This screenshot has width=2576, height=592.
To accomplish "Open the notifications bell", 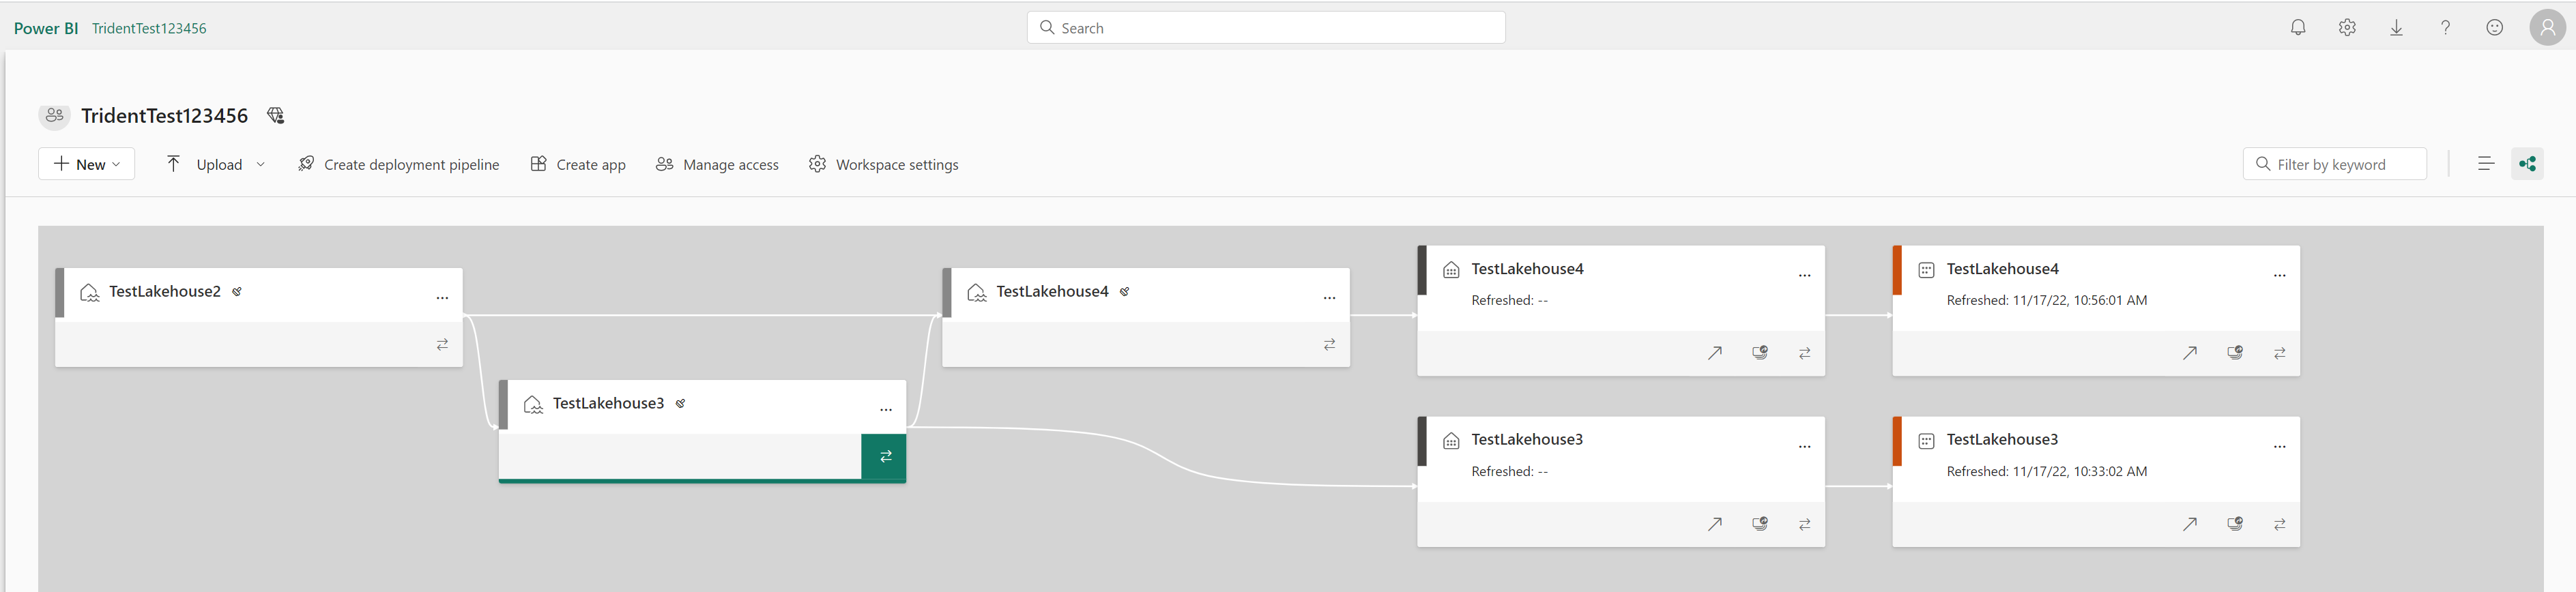I will tap(2298, 28).
